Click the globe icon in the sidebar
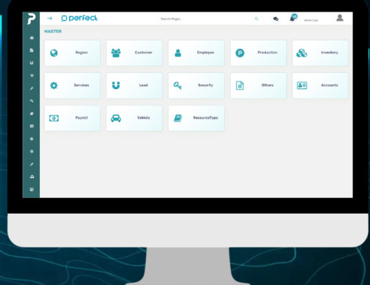The image size is (370, 285). click(x=32, y=151)
